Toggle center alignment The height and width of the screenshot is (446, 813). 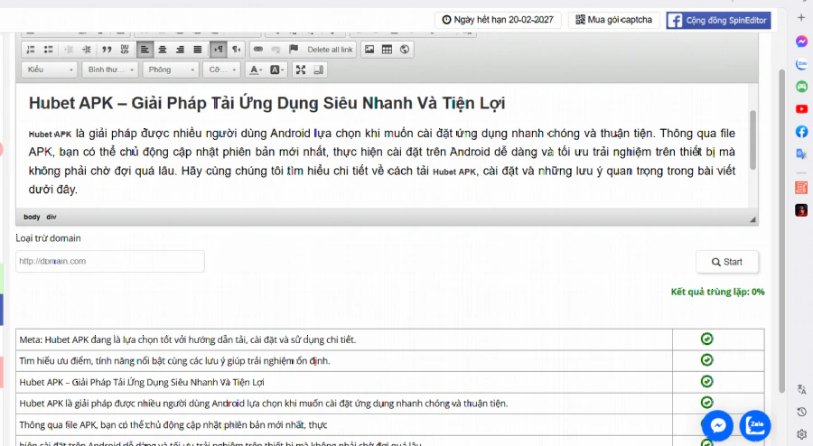coord(163,50)
